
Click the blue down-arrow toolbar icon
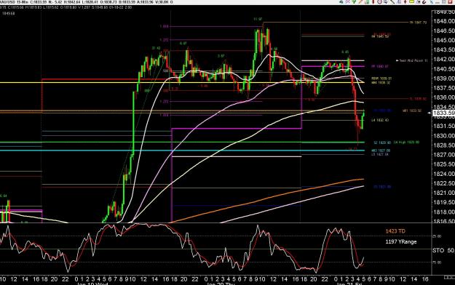point(386,1)
